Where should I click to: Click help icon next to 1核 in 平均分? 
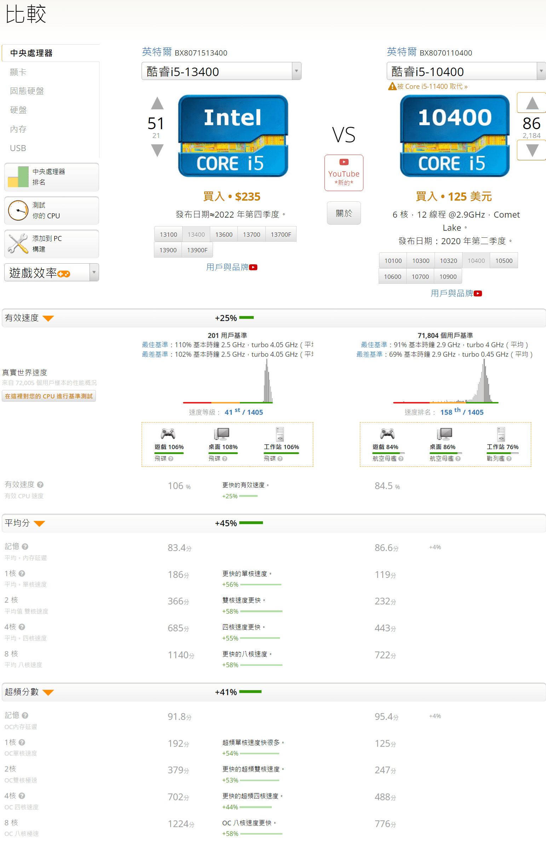point(22,573)
